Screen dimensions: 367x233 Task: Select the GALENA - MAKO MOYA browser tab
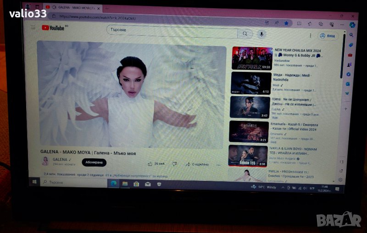click(70, 8)
